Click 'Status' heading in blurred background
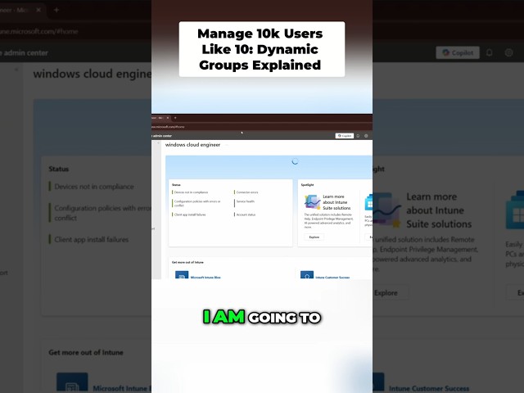This screenshot has height=393, width=524. pyautogui.click(x=59, y=169)
